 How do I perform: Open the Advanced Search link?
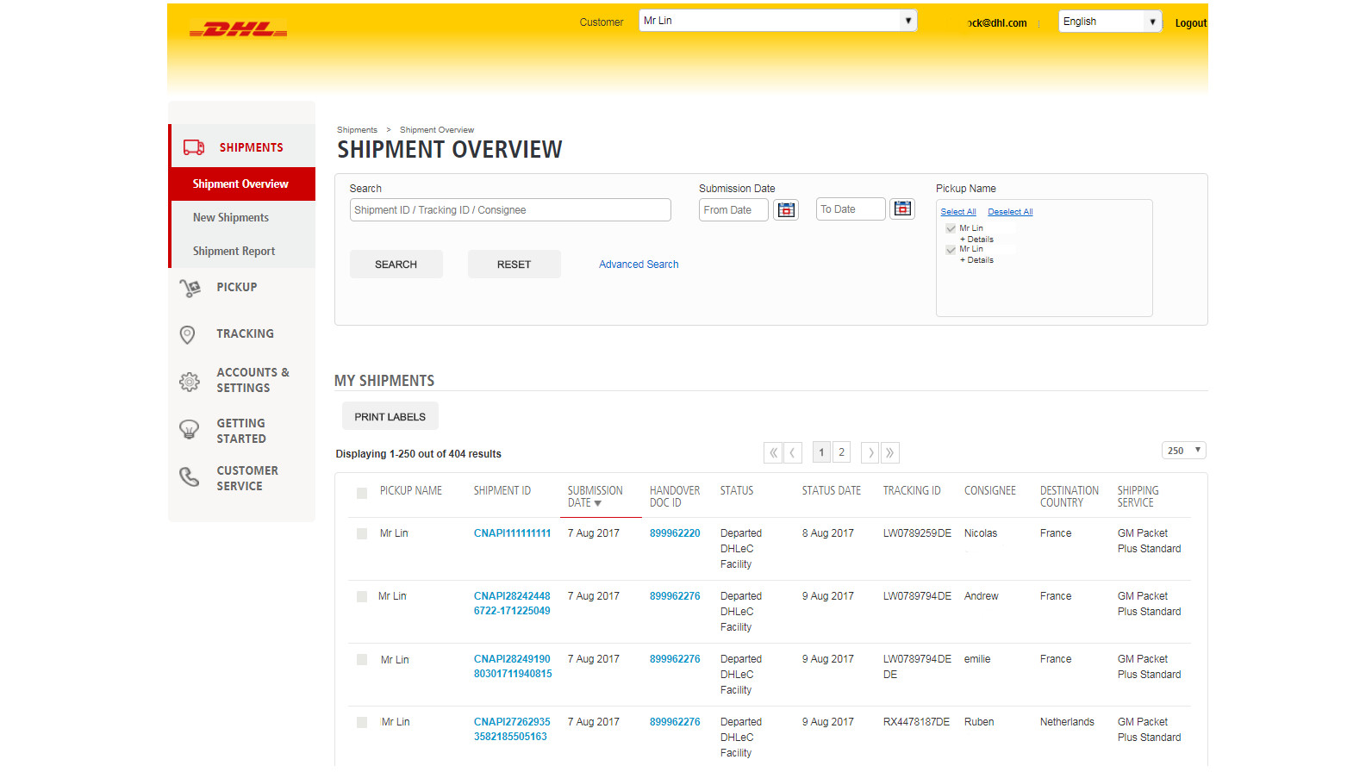point(639,265)
